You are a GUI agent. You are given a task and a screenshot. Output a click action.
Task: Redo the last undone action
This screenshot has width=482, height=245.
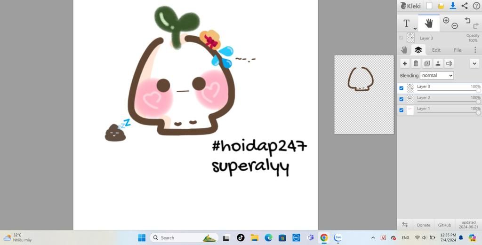pyautogui.click(x=476, y=26)
